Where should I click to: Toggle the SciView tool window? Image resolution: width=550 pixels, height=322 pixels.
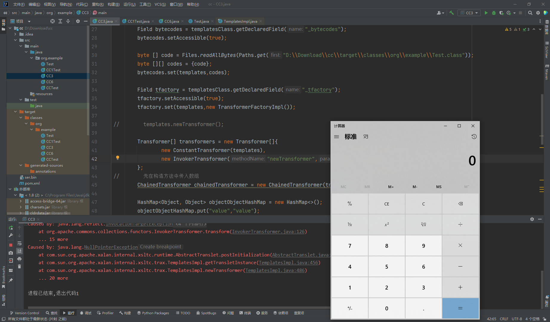[x=547, y=50]
